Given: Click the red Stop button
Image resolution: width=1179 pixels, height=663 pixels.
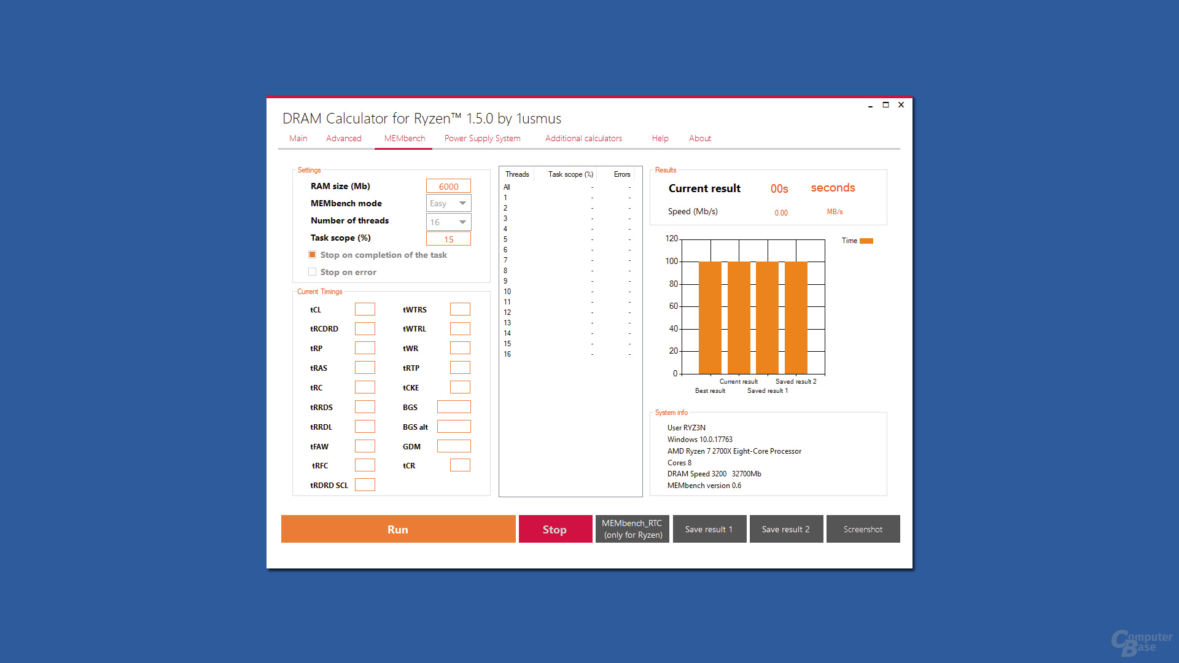Looking at the screenshot, I should pyautogui.click(x=555, y=529).
